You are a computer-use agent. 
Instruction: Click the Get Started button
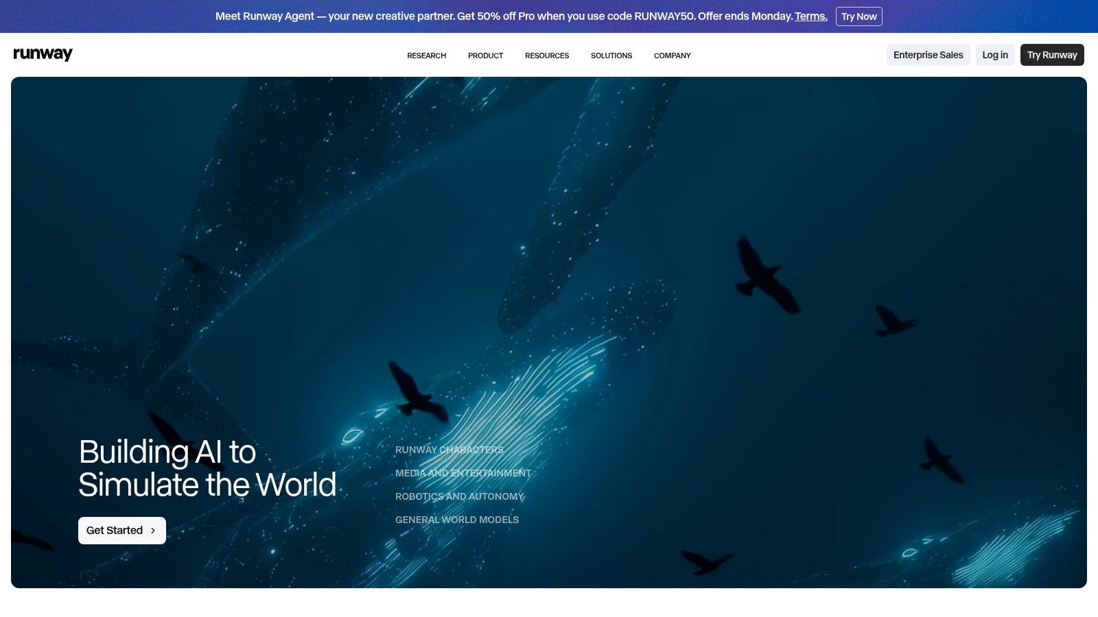click(122, 531)
